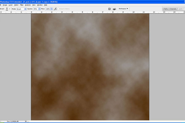The height and width of the screenshot is (123, 185).
Task: Open the Layer menu
Action: pyautogui.click(x=11, y=5)
